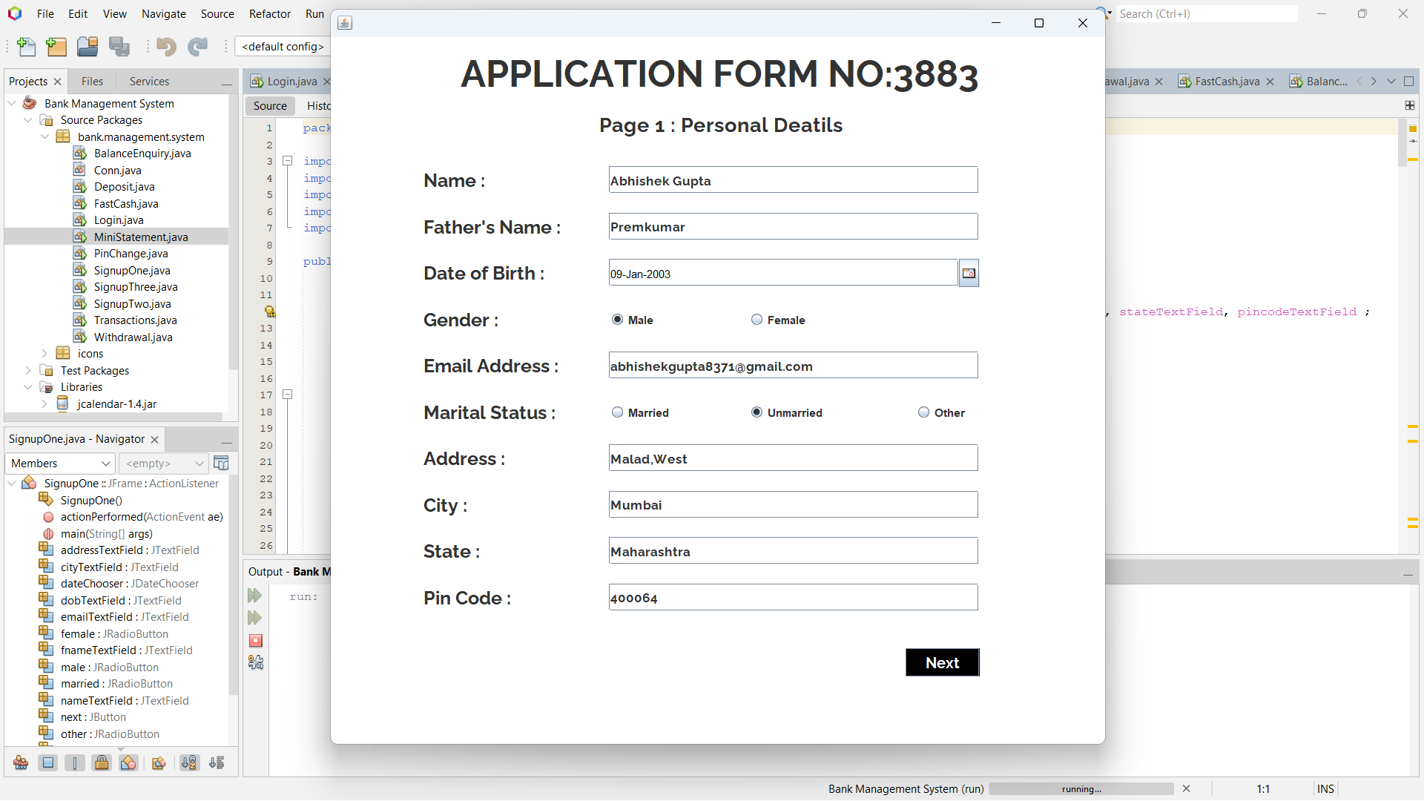Select the Married radio button
The width and height of the screenshot is (1424, 801).
coord(617,412)
